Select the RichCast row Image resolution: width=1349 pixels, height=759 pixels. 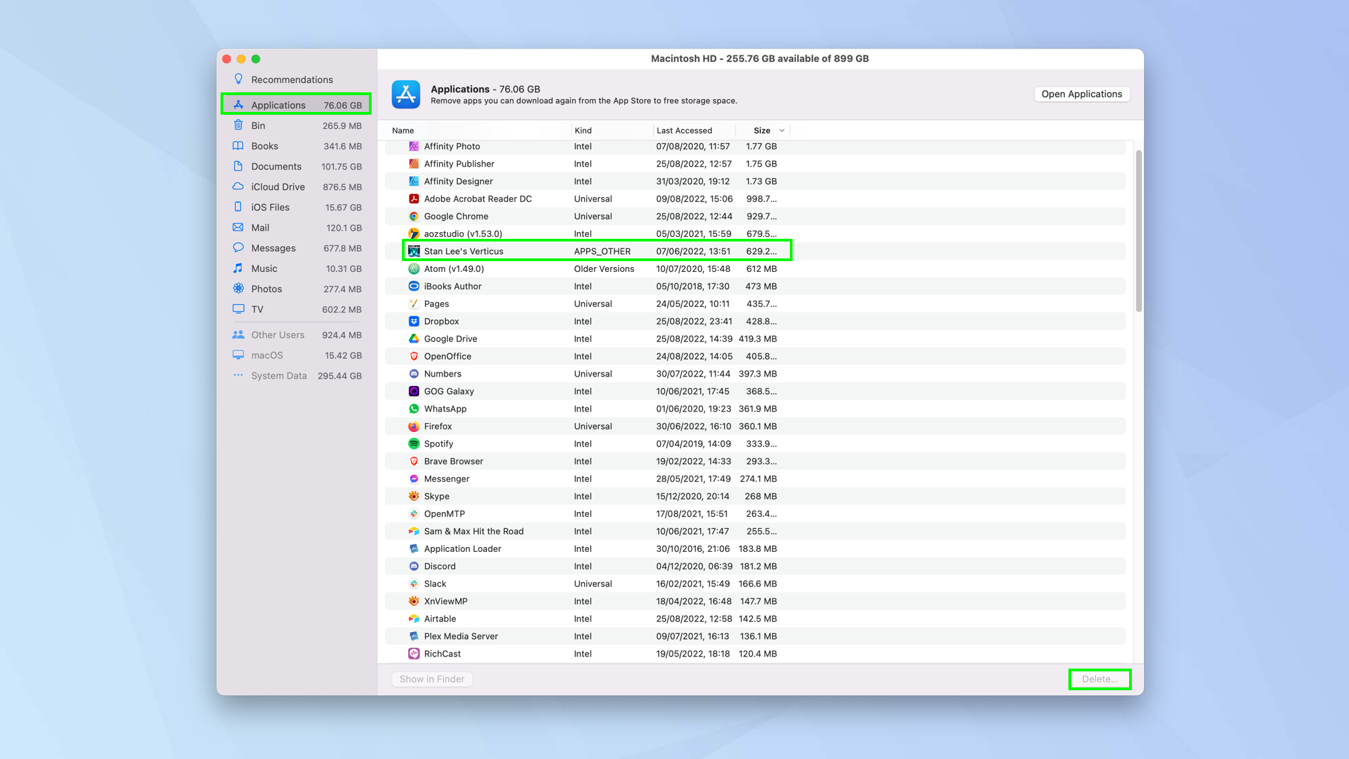point(755,654)
